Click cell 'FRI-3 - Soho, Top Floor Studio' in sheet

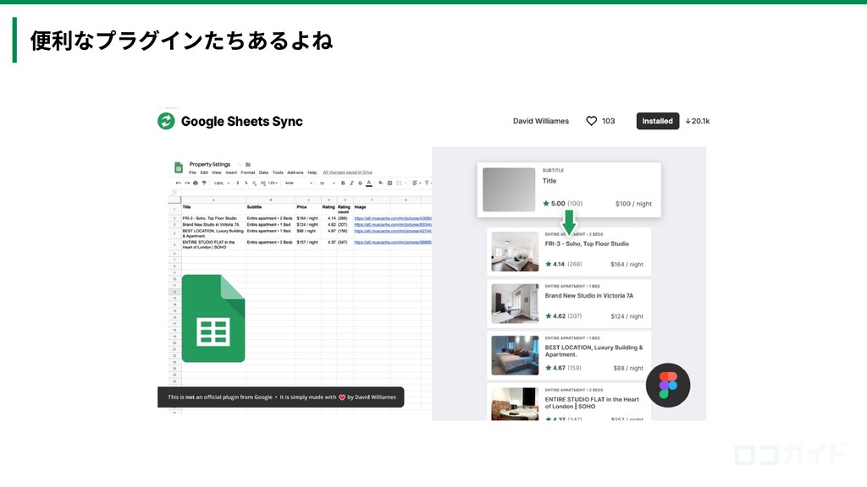[x=214, y=218]
